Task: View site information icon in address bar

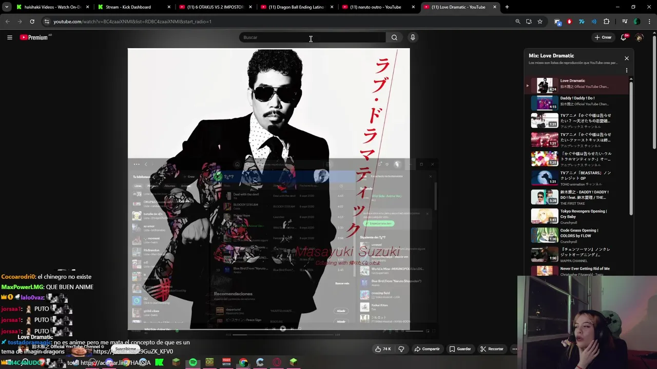Action: tap(47, 22)
